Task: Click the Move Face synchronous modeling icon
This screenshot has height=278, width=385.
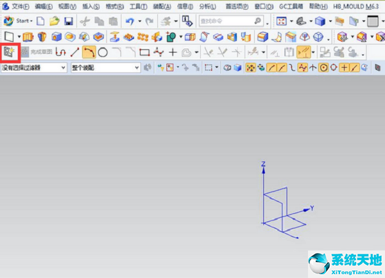Action: [342, 37]
